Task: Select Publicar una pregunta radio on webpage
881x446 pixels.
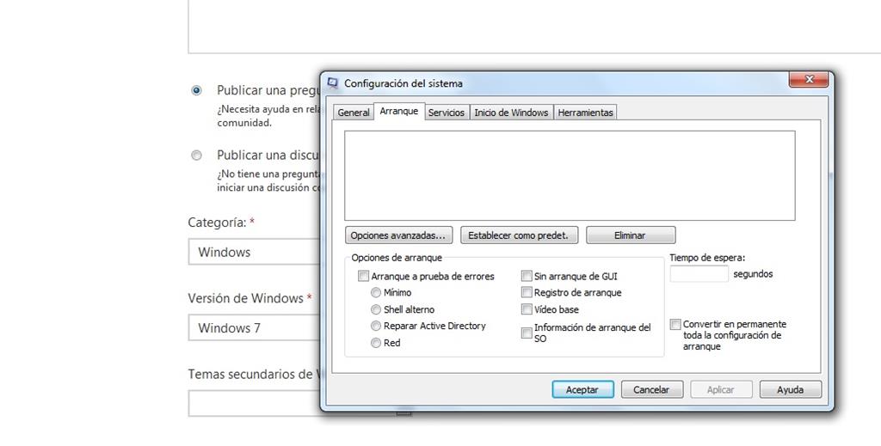Action: [196, 90]
